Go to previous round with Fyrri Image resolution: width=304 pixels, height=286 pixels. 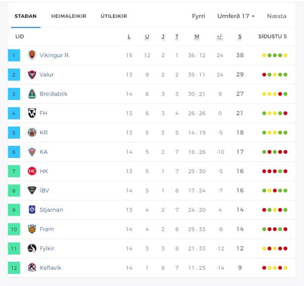198,16
